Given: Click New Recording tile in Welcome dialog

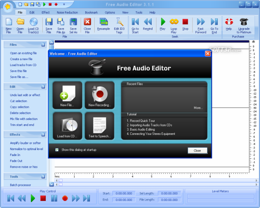Looking at the screenshot, I should click(x=99, y=95).
